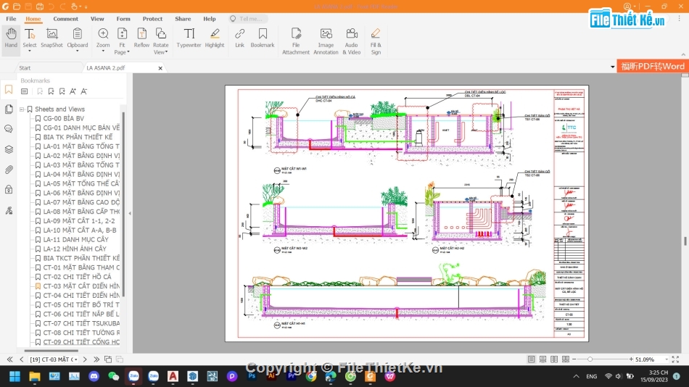Click the Bookmark ribbon button

263,38
